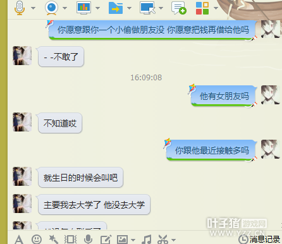Open font settings letter A icon

tap(19, 240)
